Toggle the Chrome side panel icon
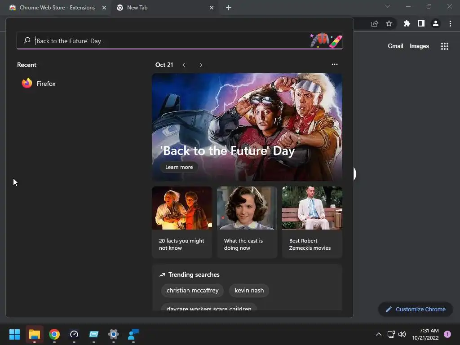Image resolution: width=460 pixels, height=345 pixels. tap(421, 23)
